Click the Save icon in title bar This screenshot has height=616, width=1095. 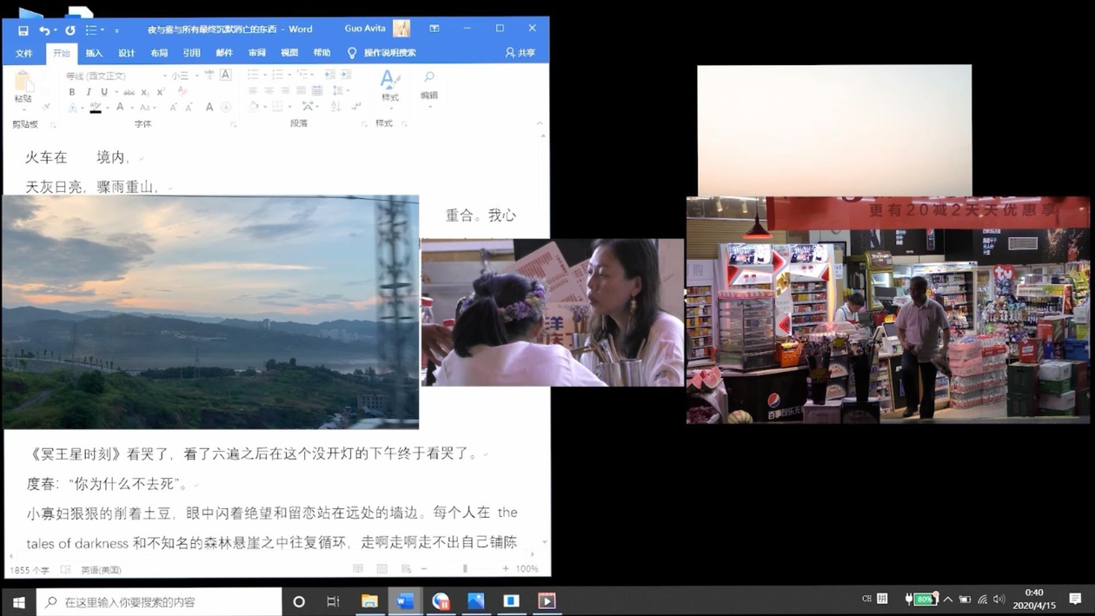tap(23, 30)
